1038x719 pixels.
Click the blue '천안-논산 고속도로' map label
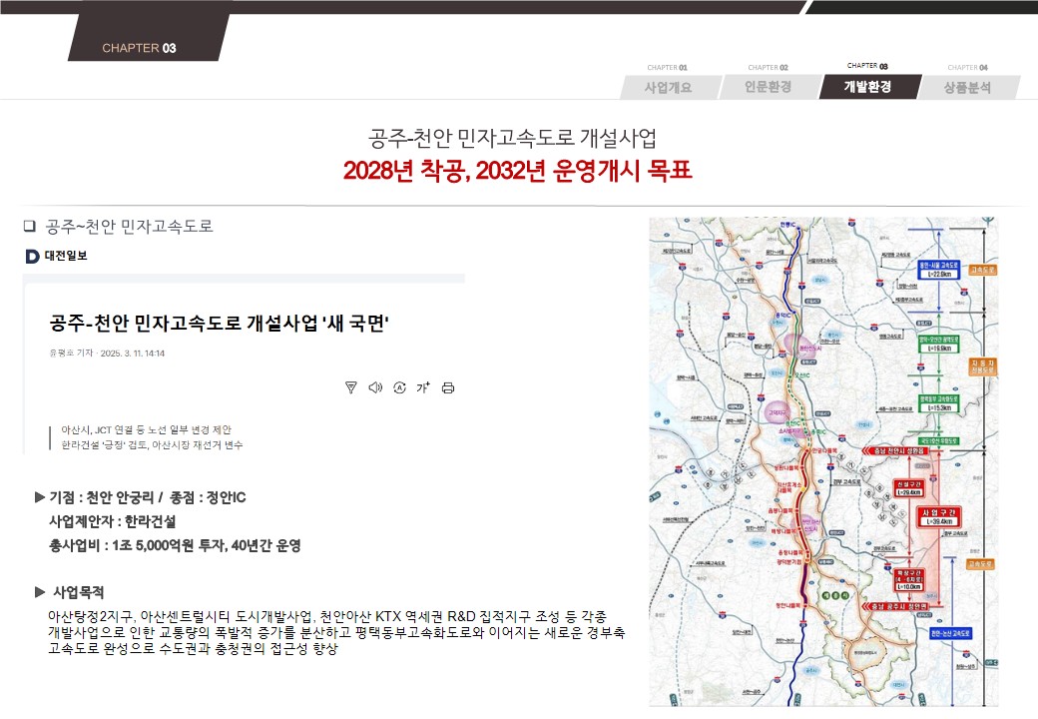click(x=950, y=633)
